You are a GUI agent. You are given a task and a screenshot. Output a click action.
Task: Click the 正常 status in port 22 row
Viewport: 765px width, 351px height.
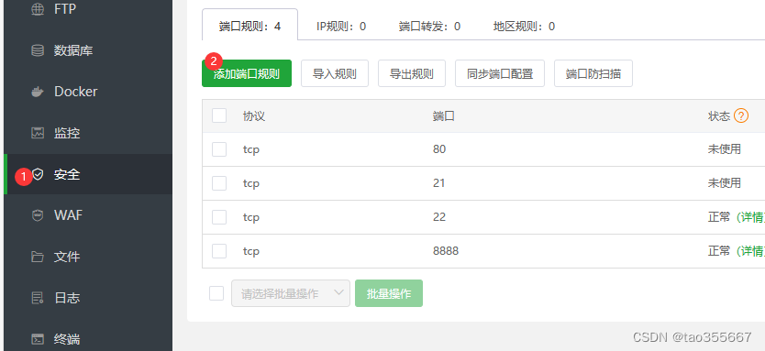719,217
